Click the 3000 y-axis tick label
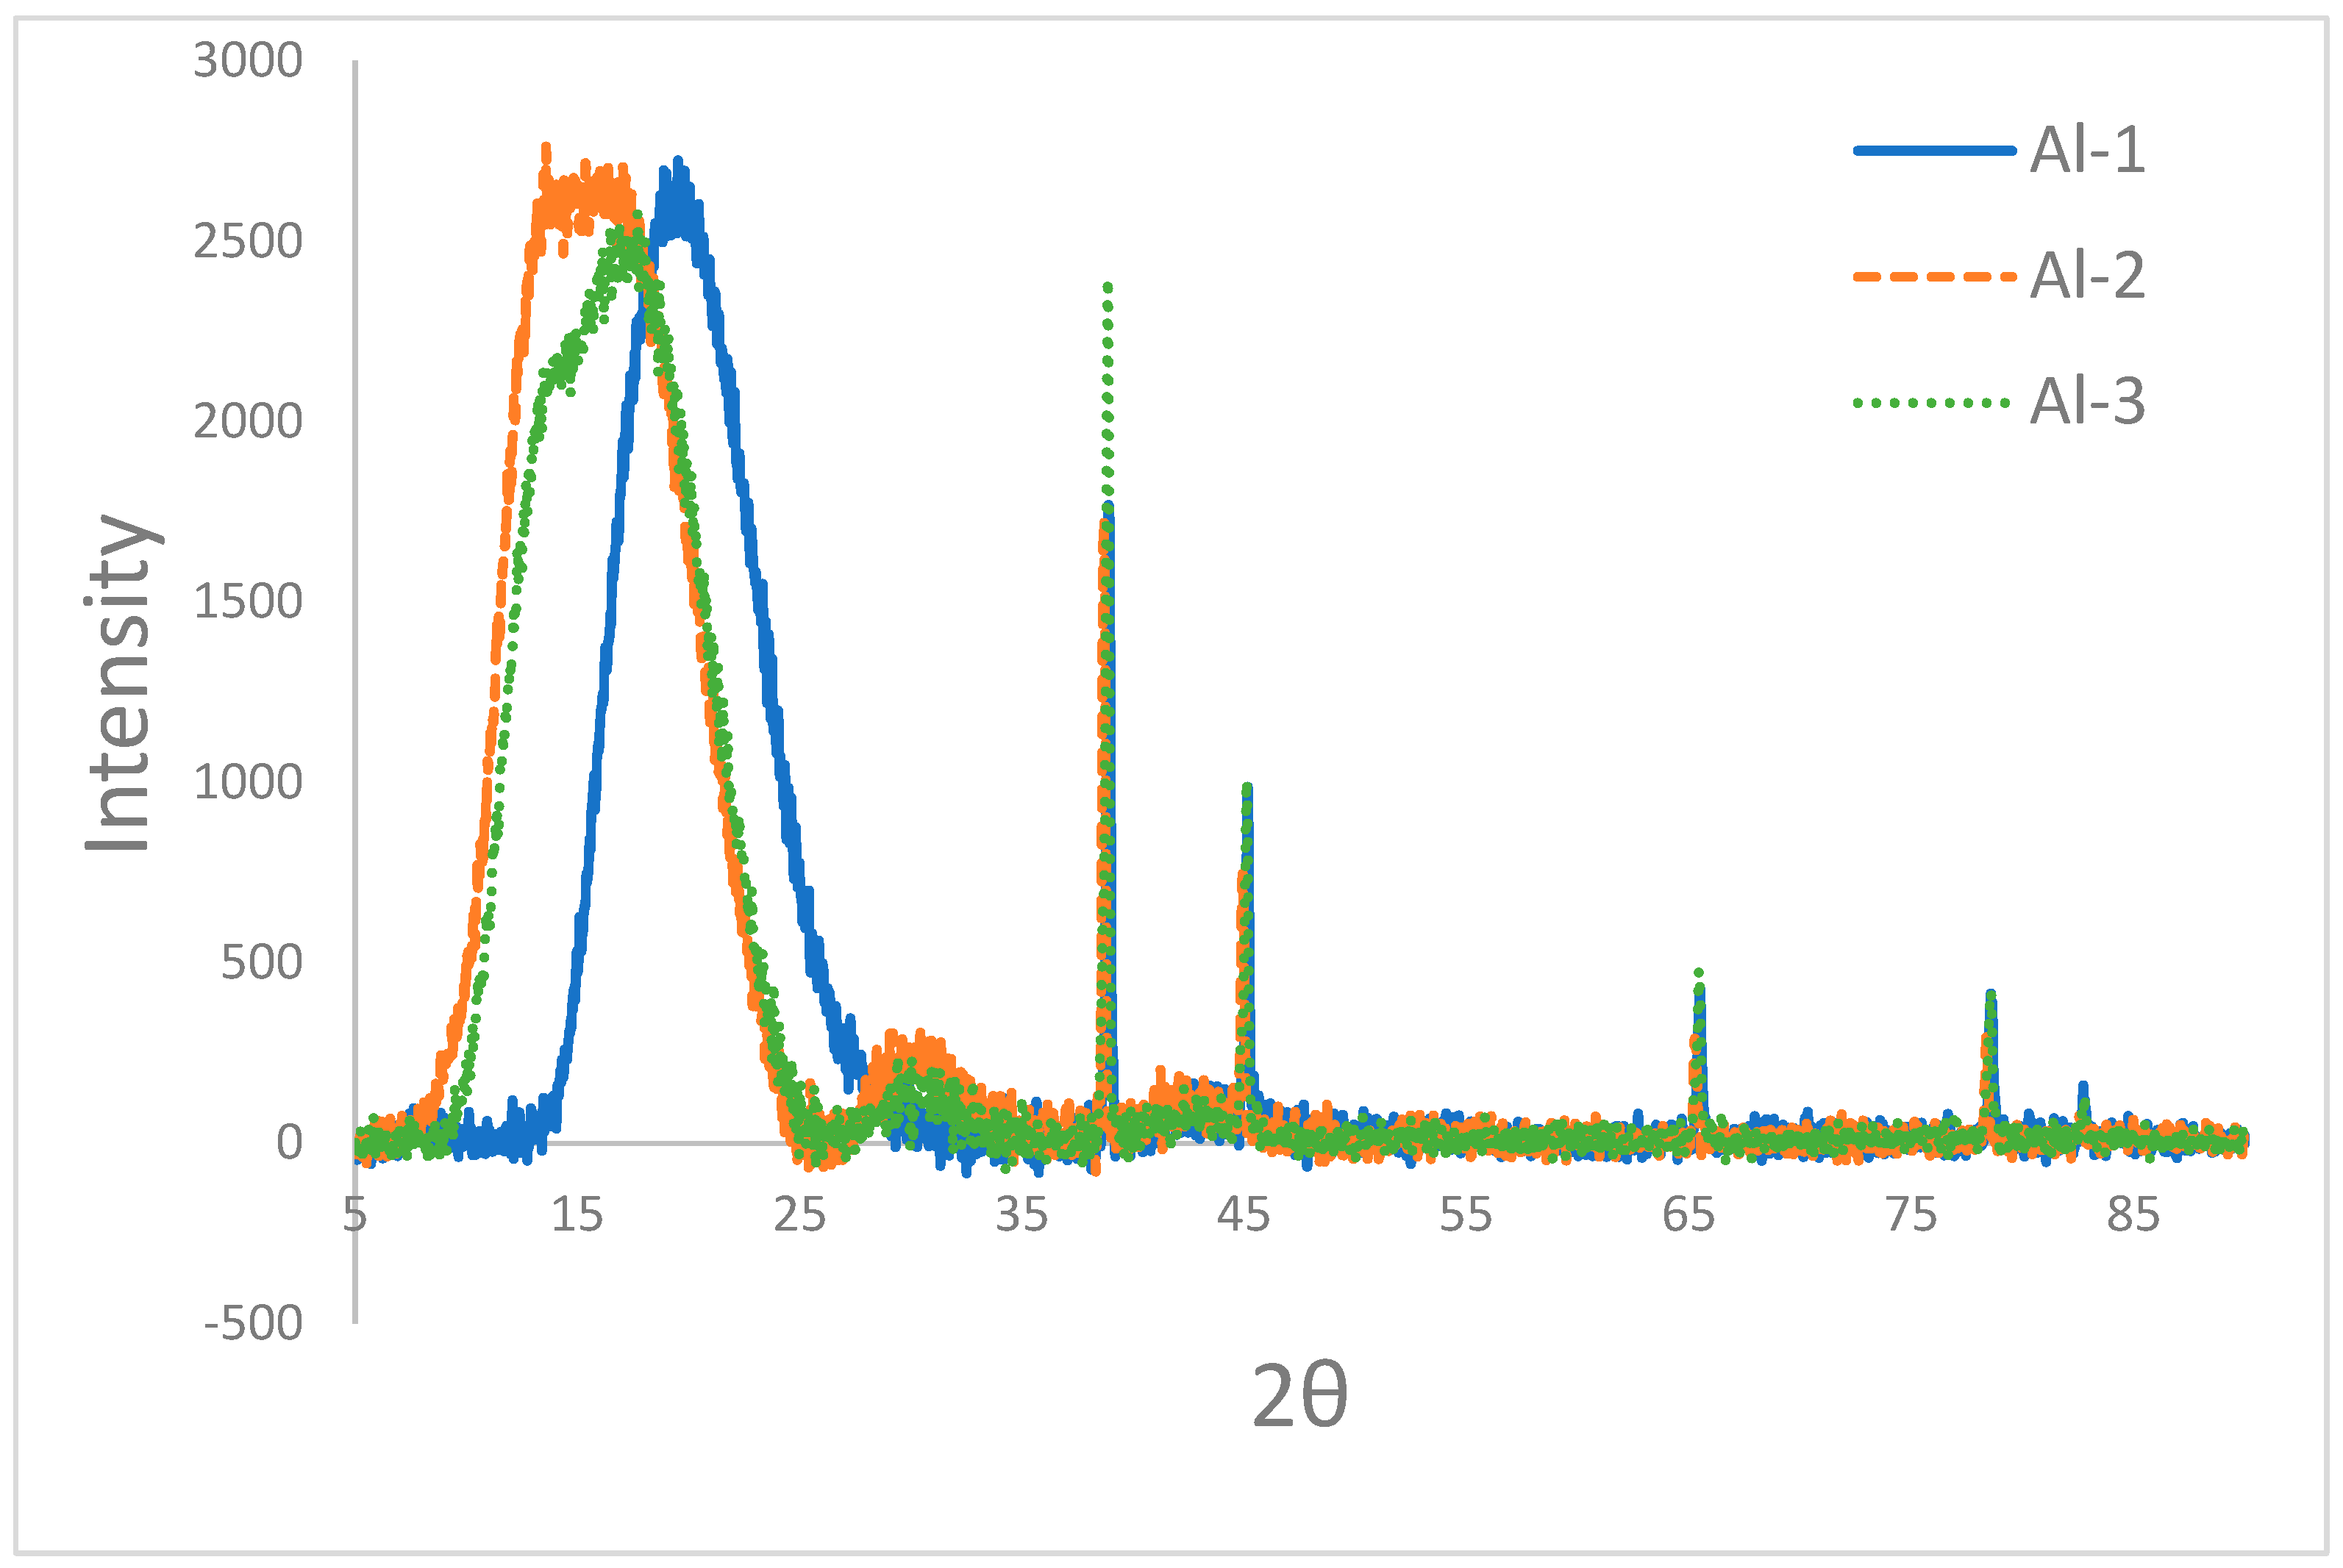This screenshot has width=2343, height=1568. [247, 61]
